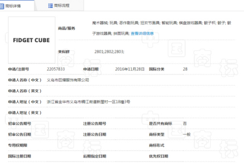Click the 注册公告日期 label

[x=95, y=134]
